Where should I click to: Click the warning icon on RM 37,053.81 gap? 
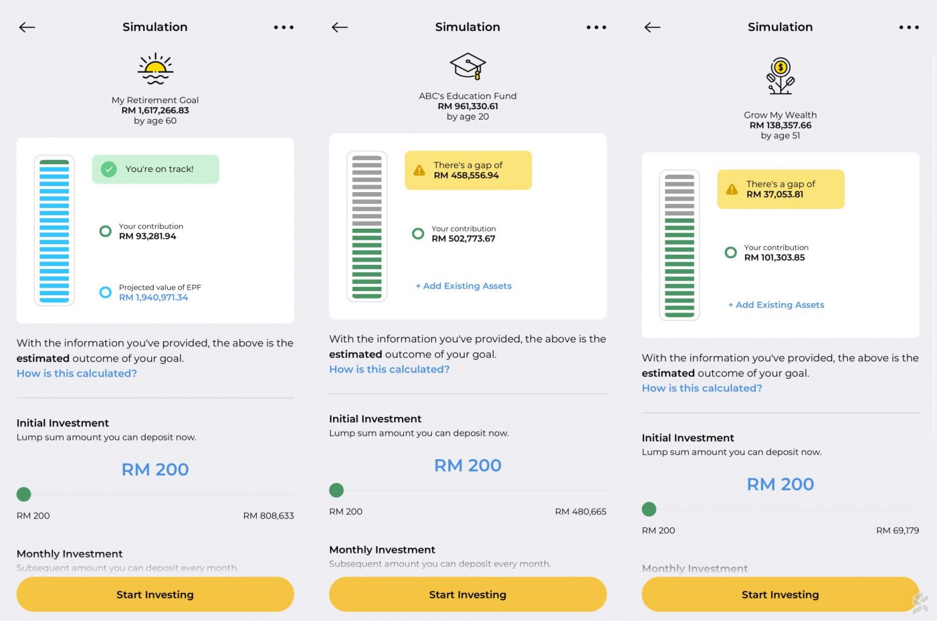(x=732, y=189)
